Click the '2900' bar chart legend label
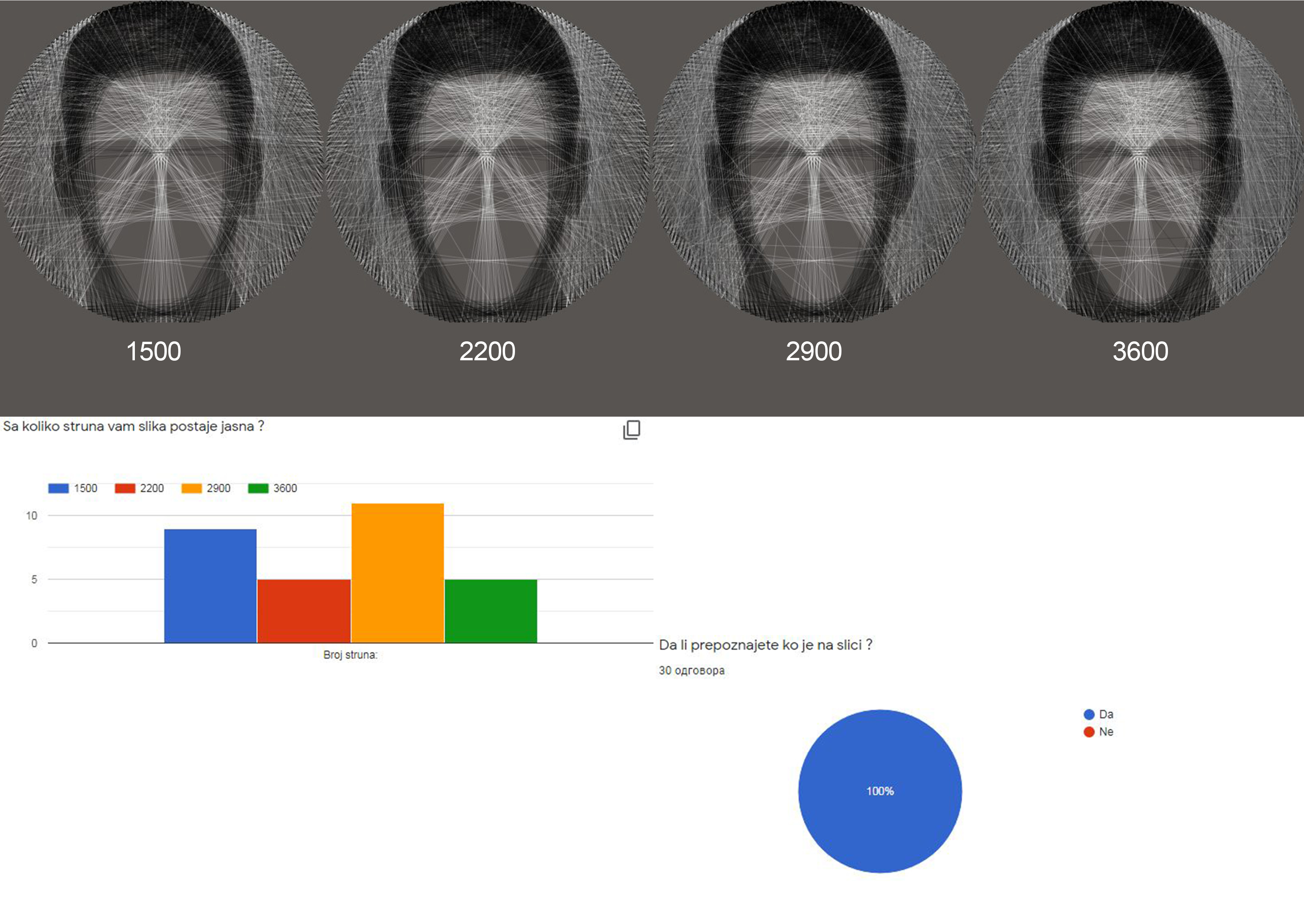 click(219, 488)
